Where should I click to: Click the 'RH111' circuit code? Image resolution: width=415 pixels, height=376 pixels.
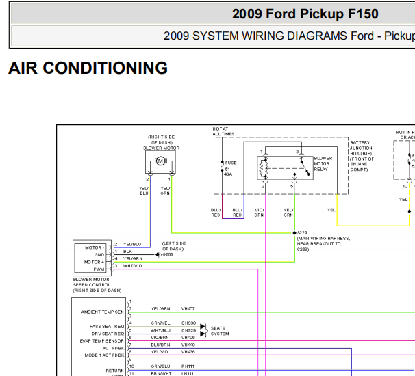tap(188, 366)
